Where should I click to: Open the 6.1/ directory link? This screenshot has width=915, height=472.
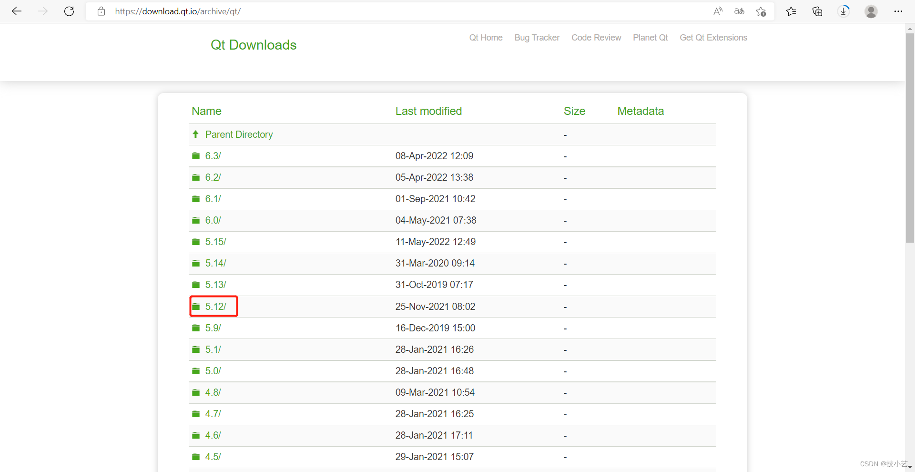tap(213, 199)
